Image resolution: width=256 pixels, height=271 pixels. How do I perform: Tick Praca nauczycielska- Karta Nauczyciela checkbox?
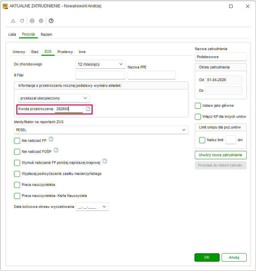click(x=17, y=196)
